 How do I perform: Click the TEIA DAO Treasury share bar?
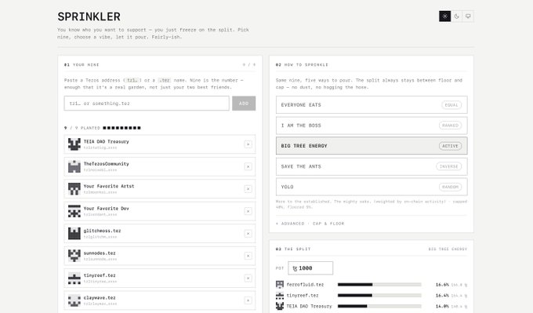click(379, 306)
